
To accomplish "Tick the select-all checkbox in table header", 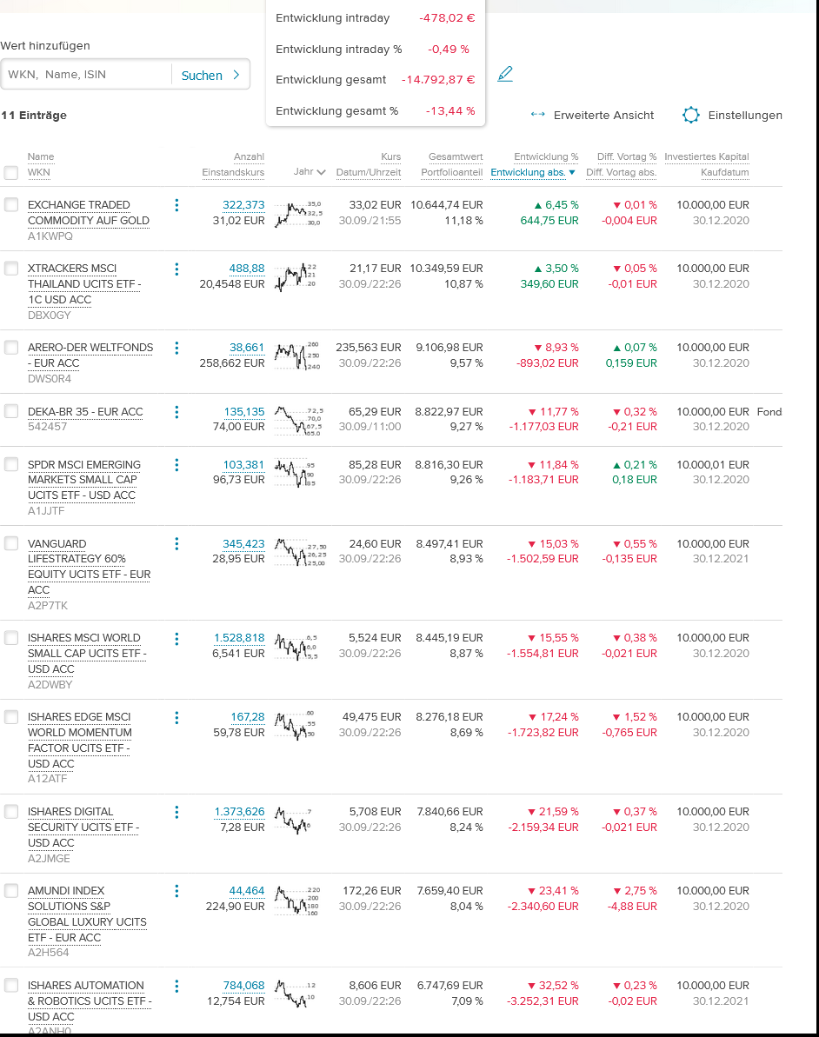I will click(x=11, y=173).
